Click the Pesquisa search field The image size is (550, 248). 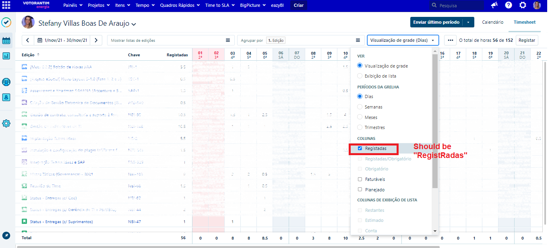[457, 6]
